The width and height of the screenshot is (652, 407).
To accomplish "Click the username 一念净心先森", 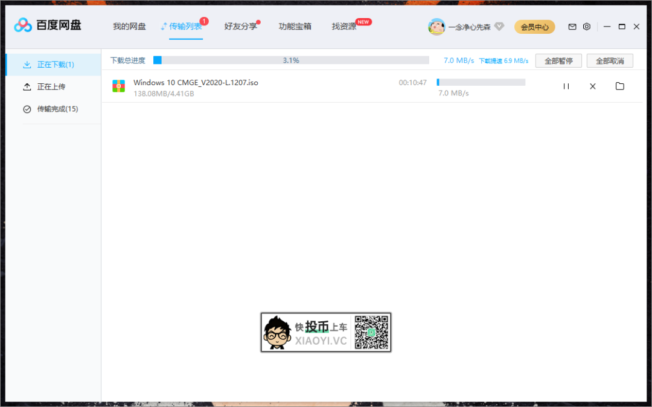I will pos(470,27).
